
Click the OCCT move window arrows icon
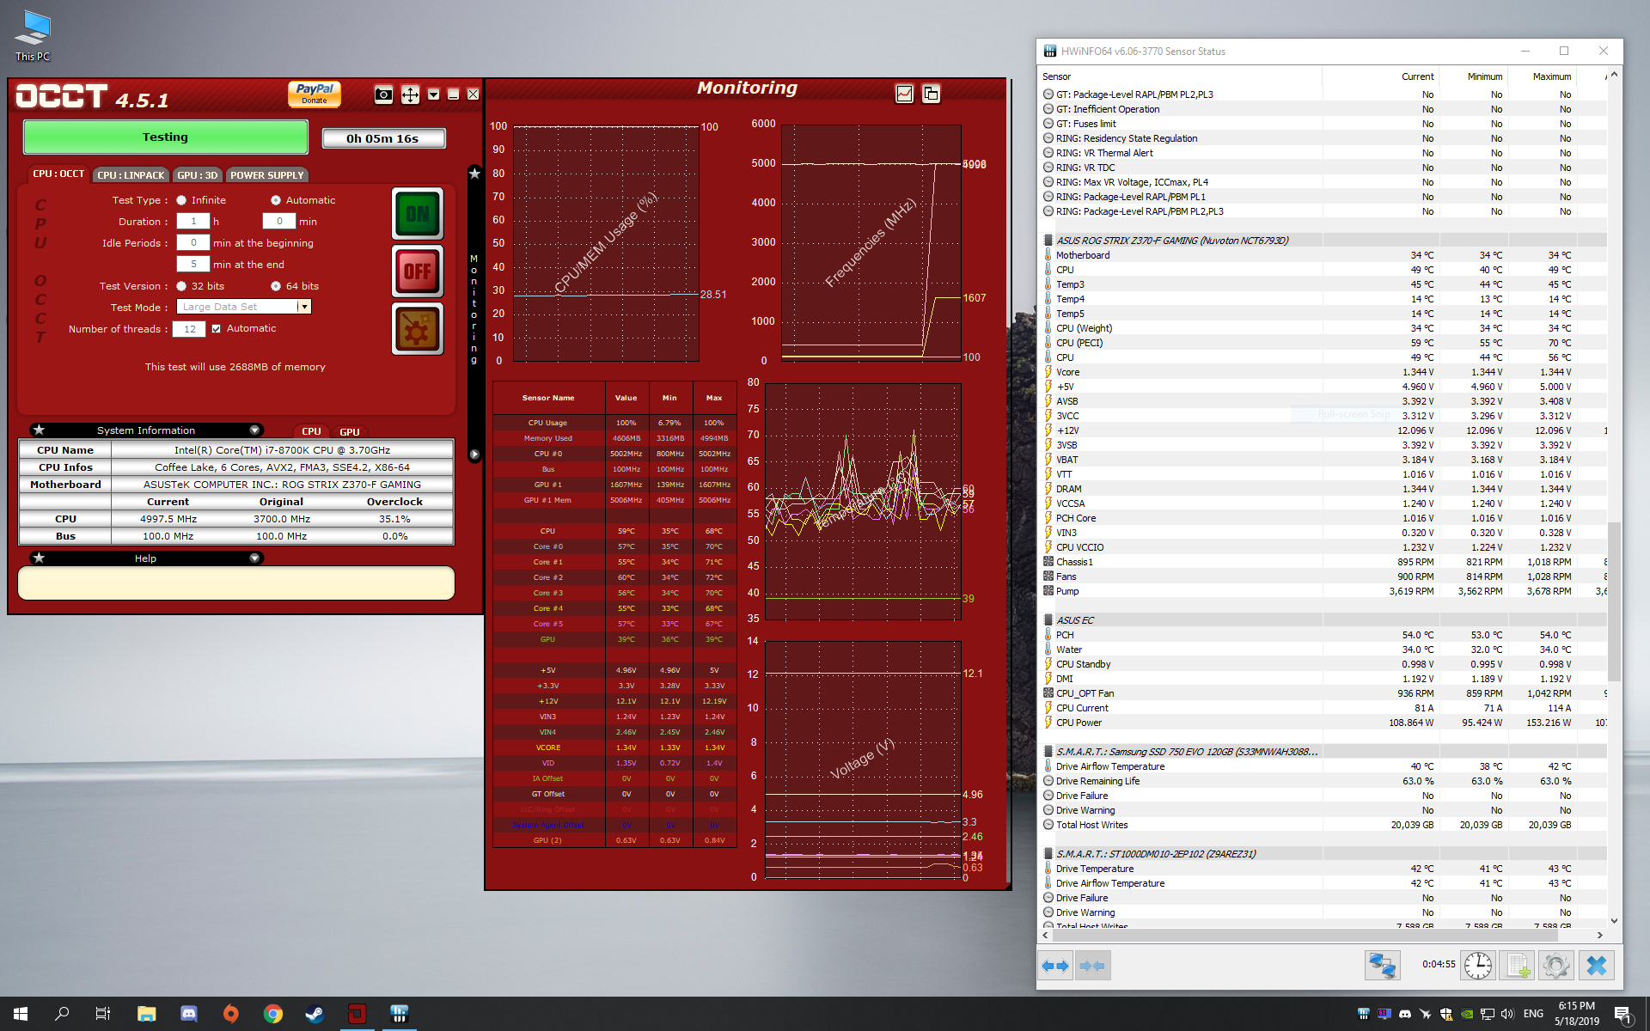[410, 95]
